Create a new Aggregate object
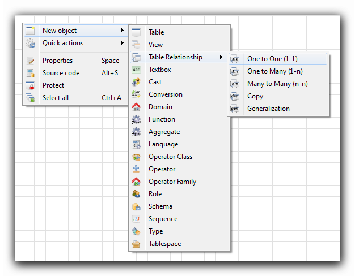Screen dimensions: 355x276 [179, 132]
